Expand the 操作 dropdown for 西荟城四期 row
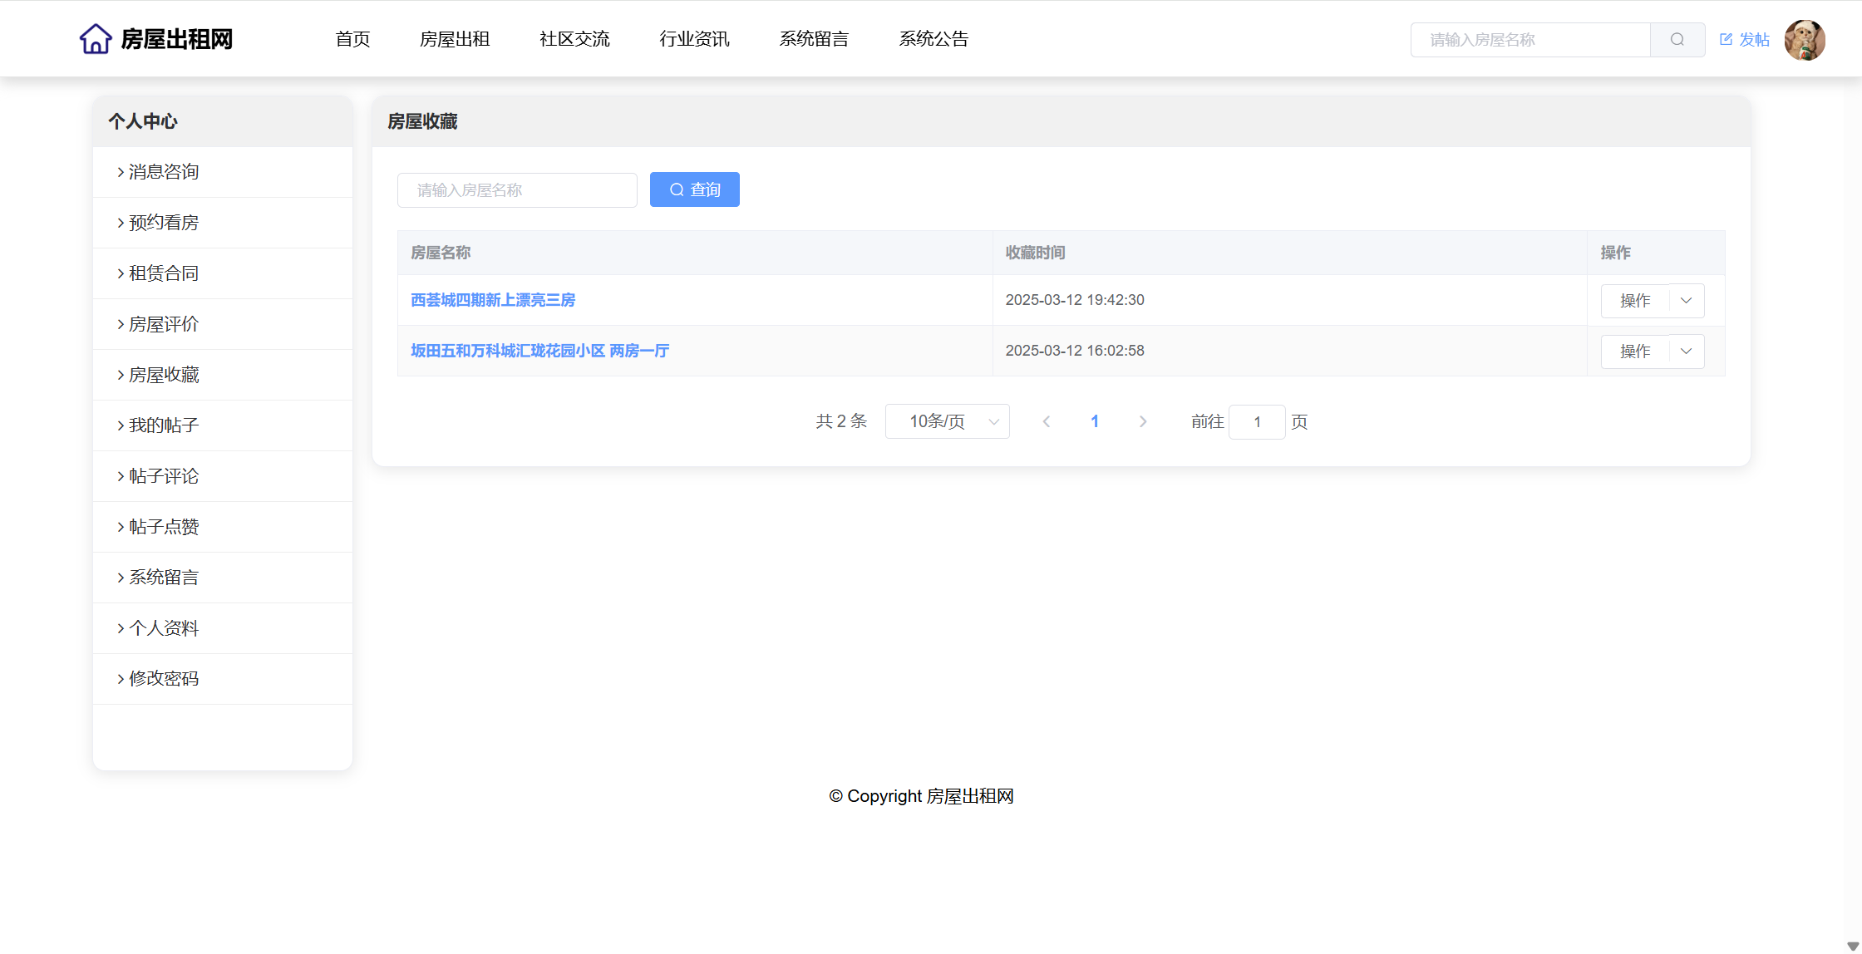This screenshot has width=1862, height=954. 1686,301
